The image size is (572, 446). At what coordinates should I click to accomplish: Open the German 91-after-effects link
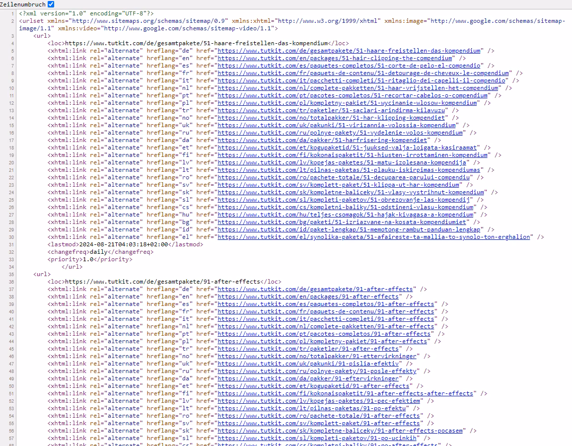313,289
